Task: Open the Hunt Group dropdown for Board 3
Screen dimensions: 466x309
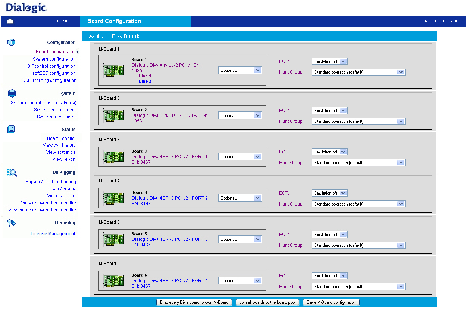Action: (358, 162)
